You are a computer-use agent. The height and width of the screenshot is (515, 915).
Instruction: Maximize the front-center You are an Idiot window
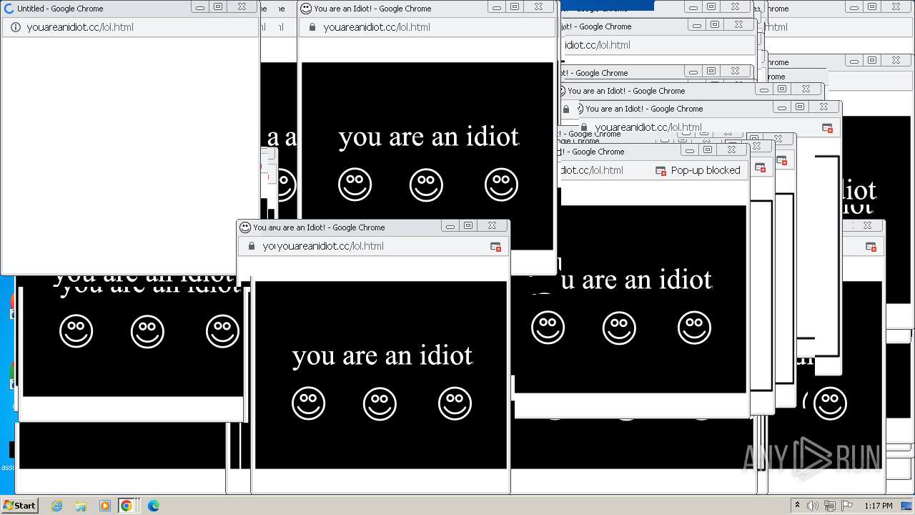tap(468, 226)
